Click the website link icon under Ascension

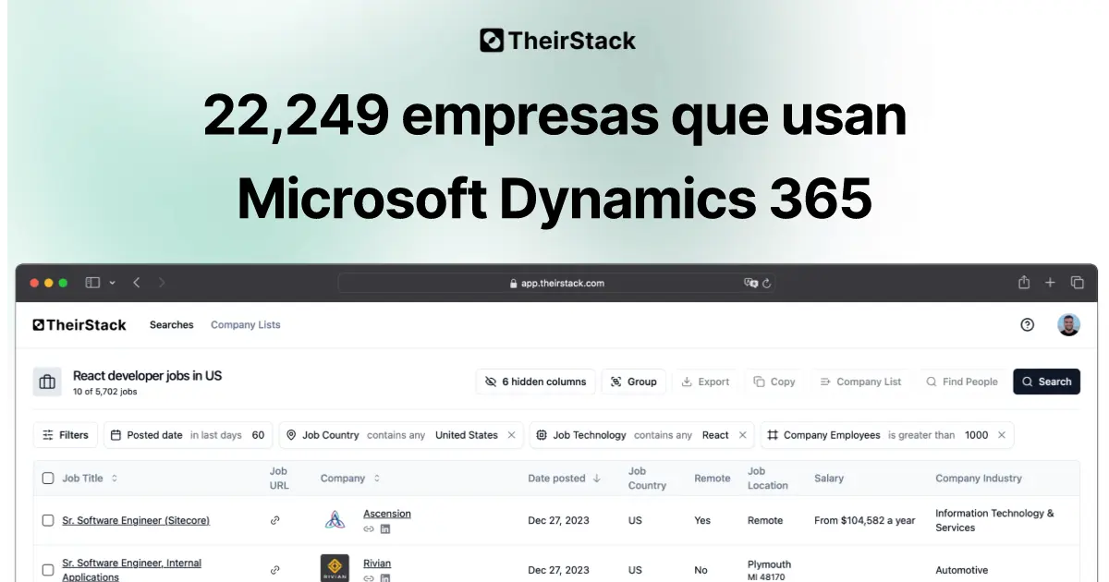tap(369, 529)
